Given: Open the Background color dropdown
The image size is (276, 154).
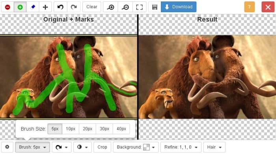Looking at the screenshot, I should pyautogui.click(x=136, y=147).
